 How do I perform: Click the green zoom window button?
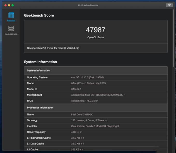coord(13,5)
